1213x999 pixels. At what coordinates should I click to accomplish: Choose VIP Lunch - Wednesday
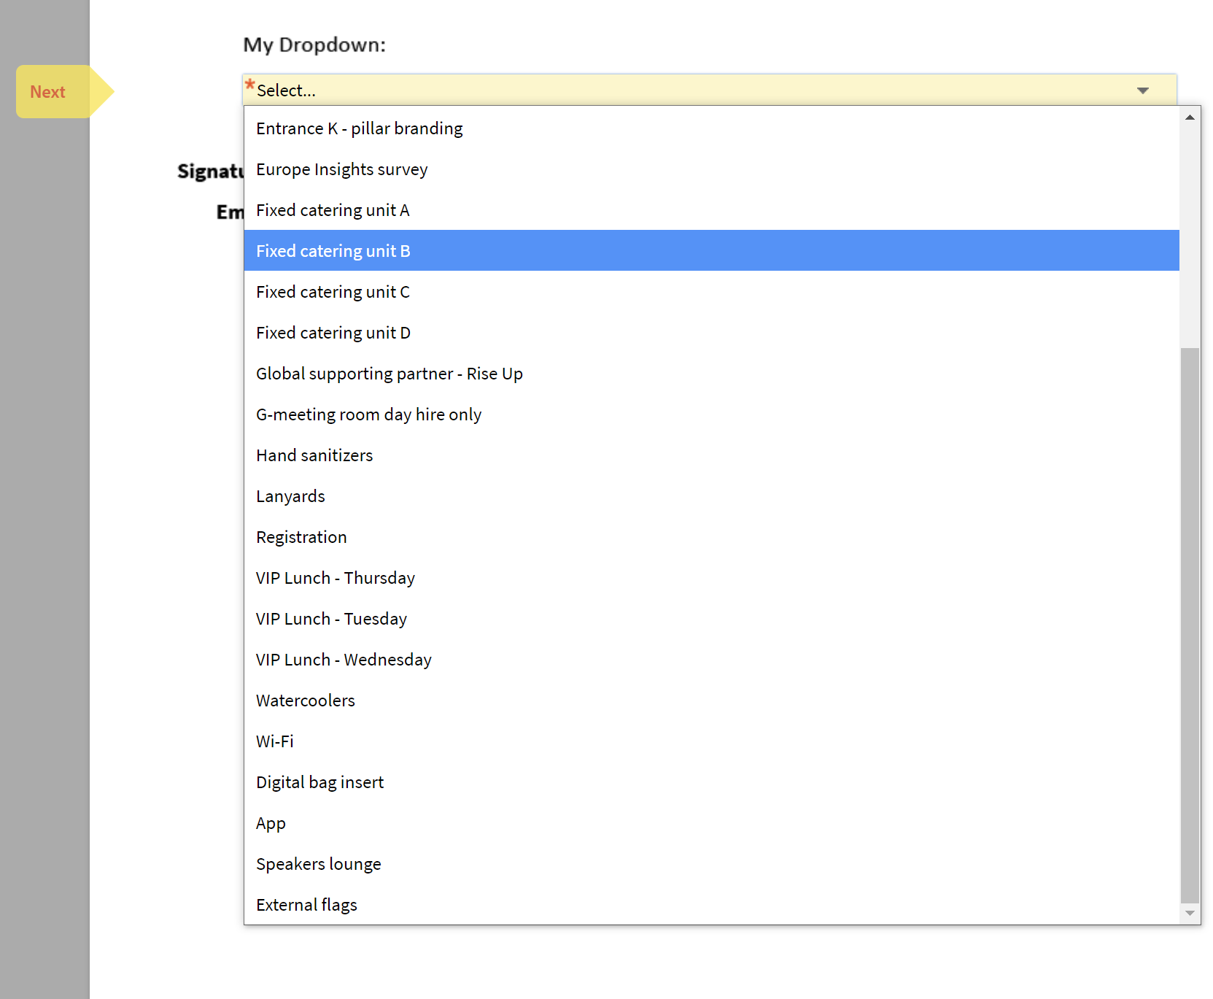344,660
